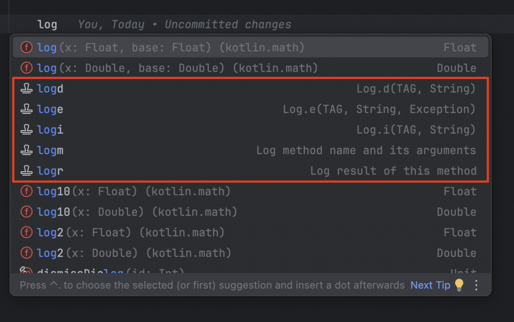Click the 'Log method name and its arguments' description
This screenshot has height=322, width=514.
pyautogui.click(x=366, y=150)
